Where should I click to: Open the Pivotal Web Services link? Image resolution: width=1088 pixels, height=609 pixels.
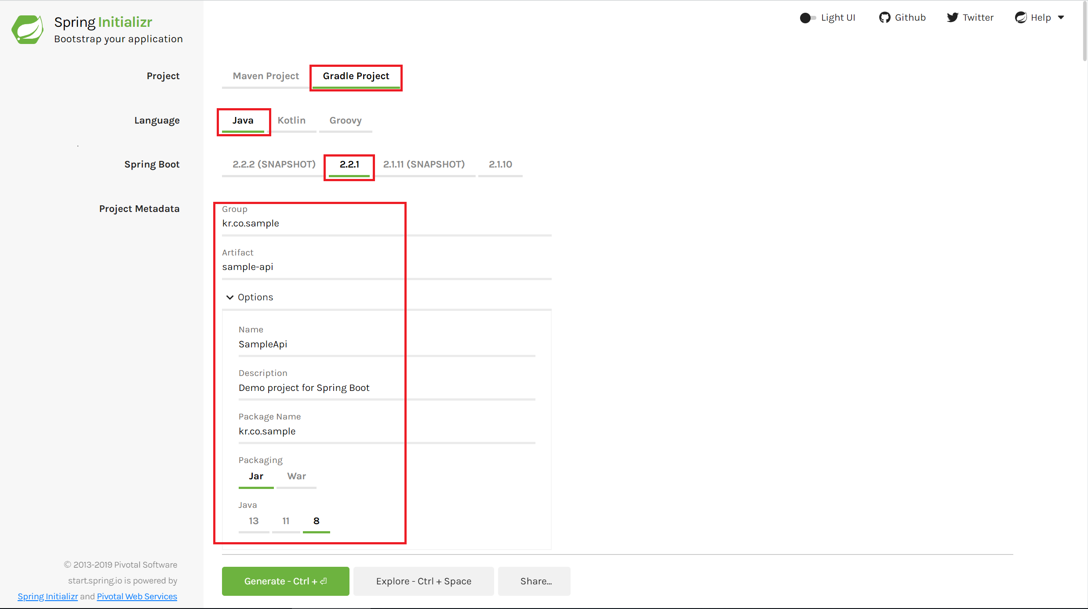(x=137, y=597)
